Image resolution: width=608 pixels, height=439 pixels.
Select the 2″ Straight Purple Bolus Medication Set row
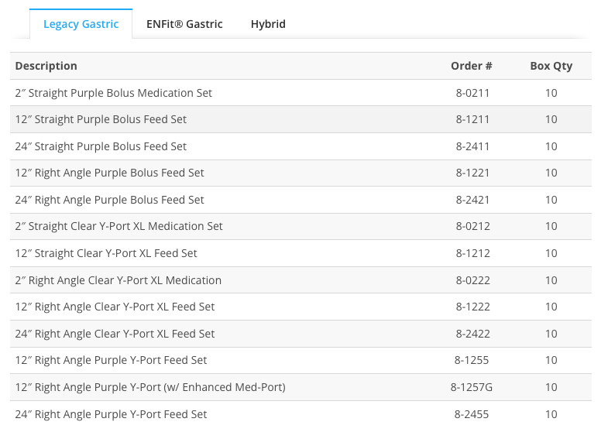click(114, 93)
